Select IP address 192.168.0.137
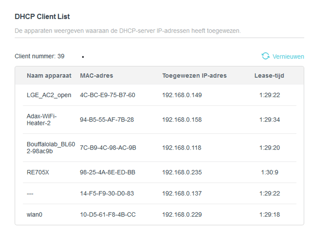The height and width of the screenshot is (227, 318). (182, 193)
